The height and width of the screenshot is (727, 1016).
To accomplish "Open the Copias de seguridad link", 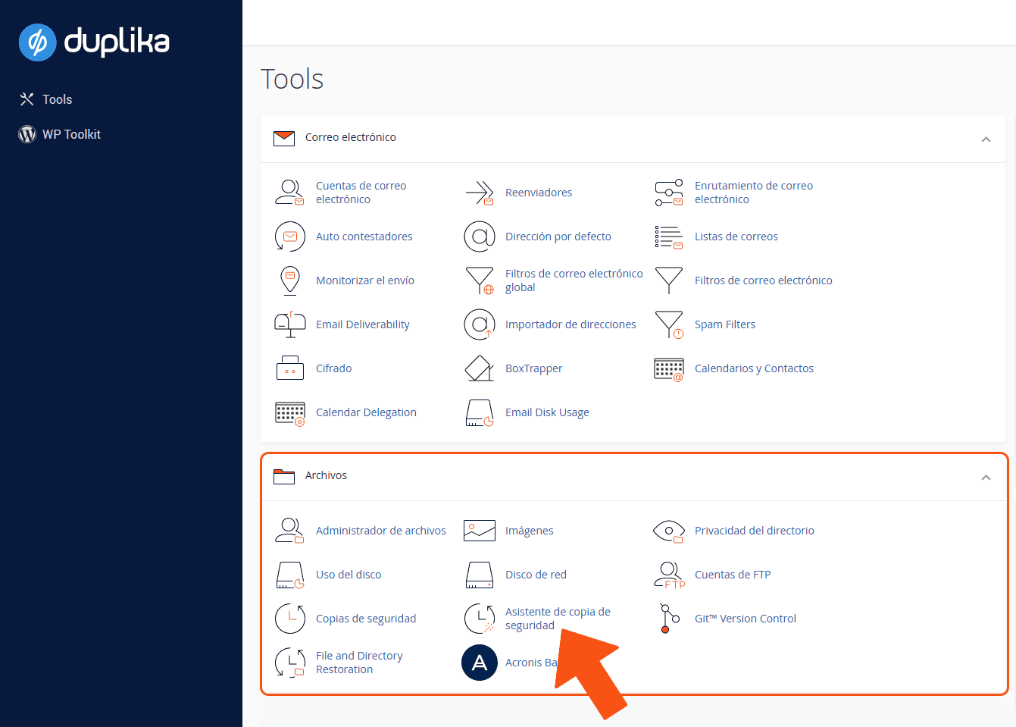I will 366,619.
